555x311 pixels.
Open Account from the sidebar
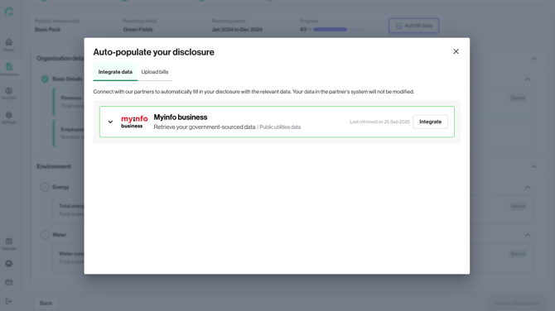(x=9, y=93)
